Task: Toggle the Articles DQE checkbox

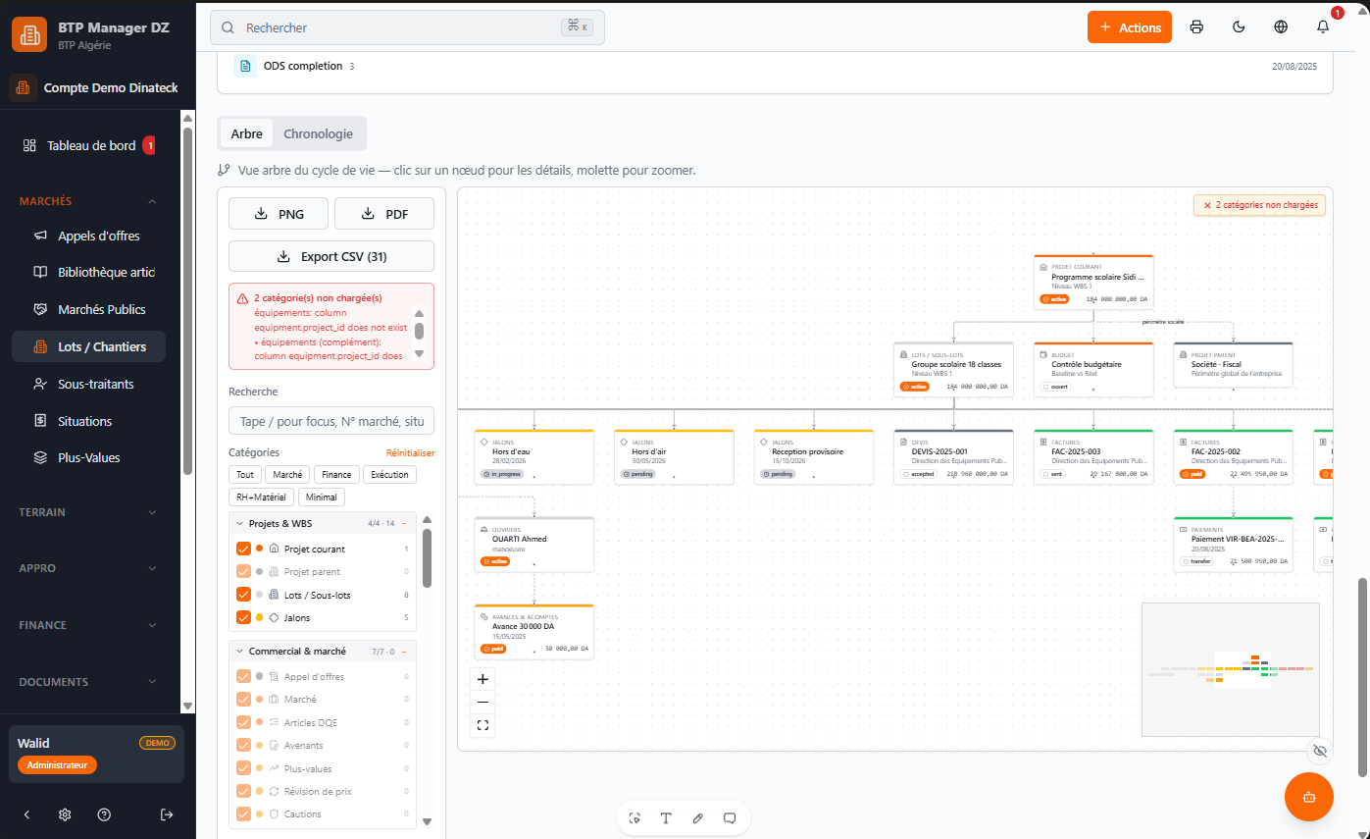Action: tap(243, 722)
